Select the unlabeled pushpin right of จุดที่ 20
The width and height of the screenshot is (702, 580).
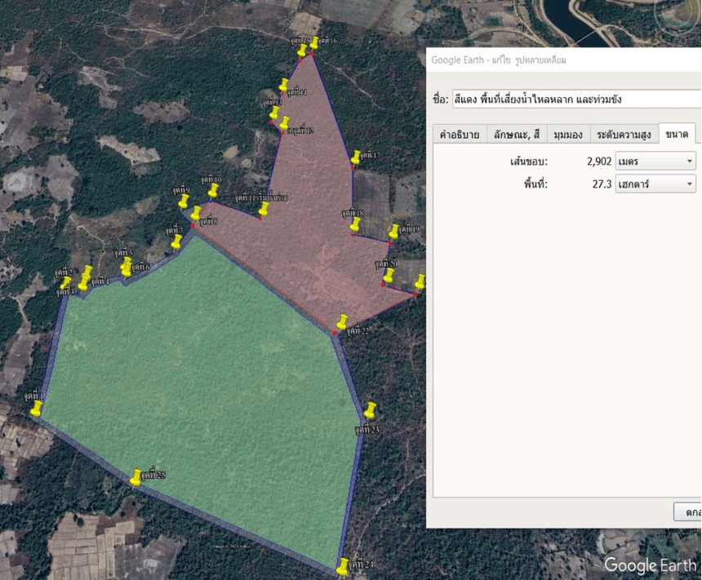coord(420,282)
